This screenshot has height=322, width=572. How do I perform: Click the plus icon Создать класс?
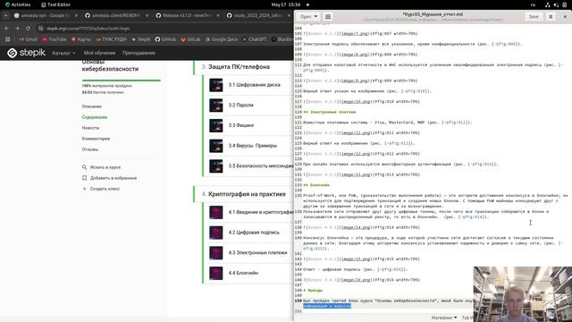[85, 189]
